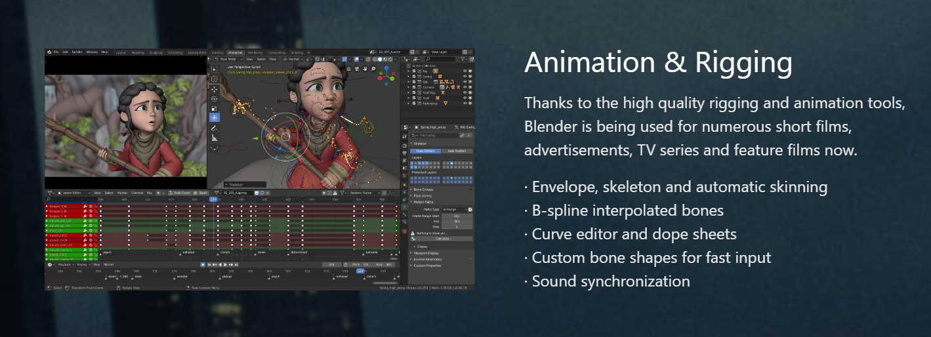Screen dimensions: 931x337
Task: Uncheck the Rig collection checkbox in outliner
Action: pos(414,71)
